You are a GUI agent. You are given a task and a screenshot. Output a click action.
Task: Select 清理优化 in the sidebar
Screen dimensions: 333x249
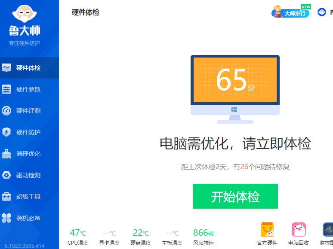point(29,154)
